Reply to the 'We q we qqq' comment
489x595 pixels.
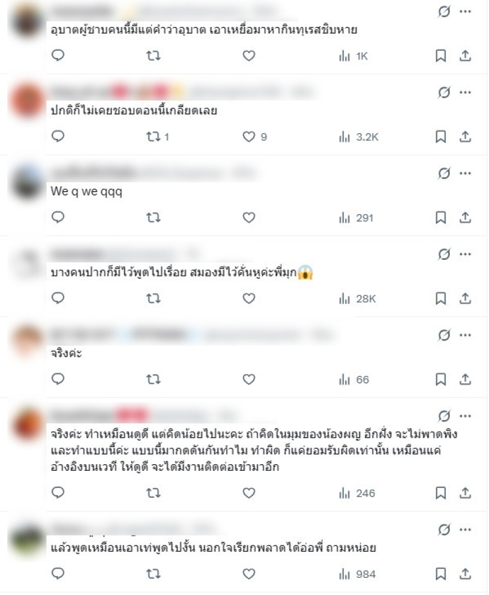pos(57,218)
